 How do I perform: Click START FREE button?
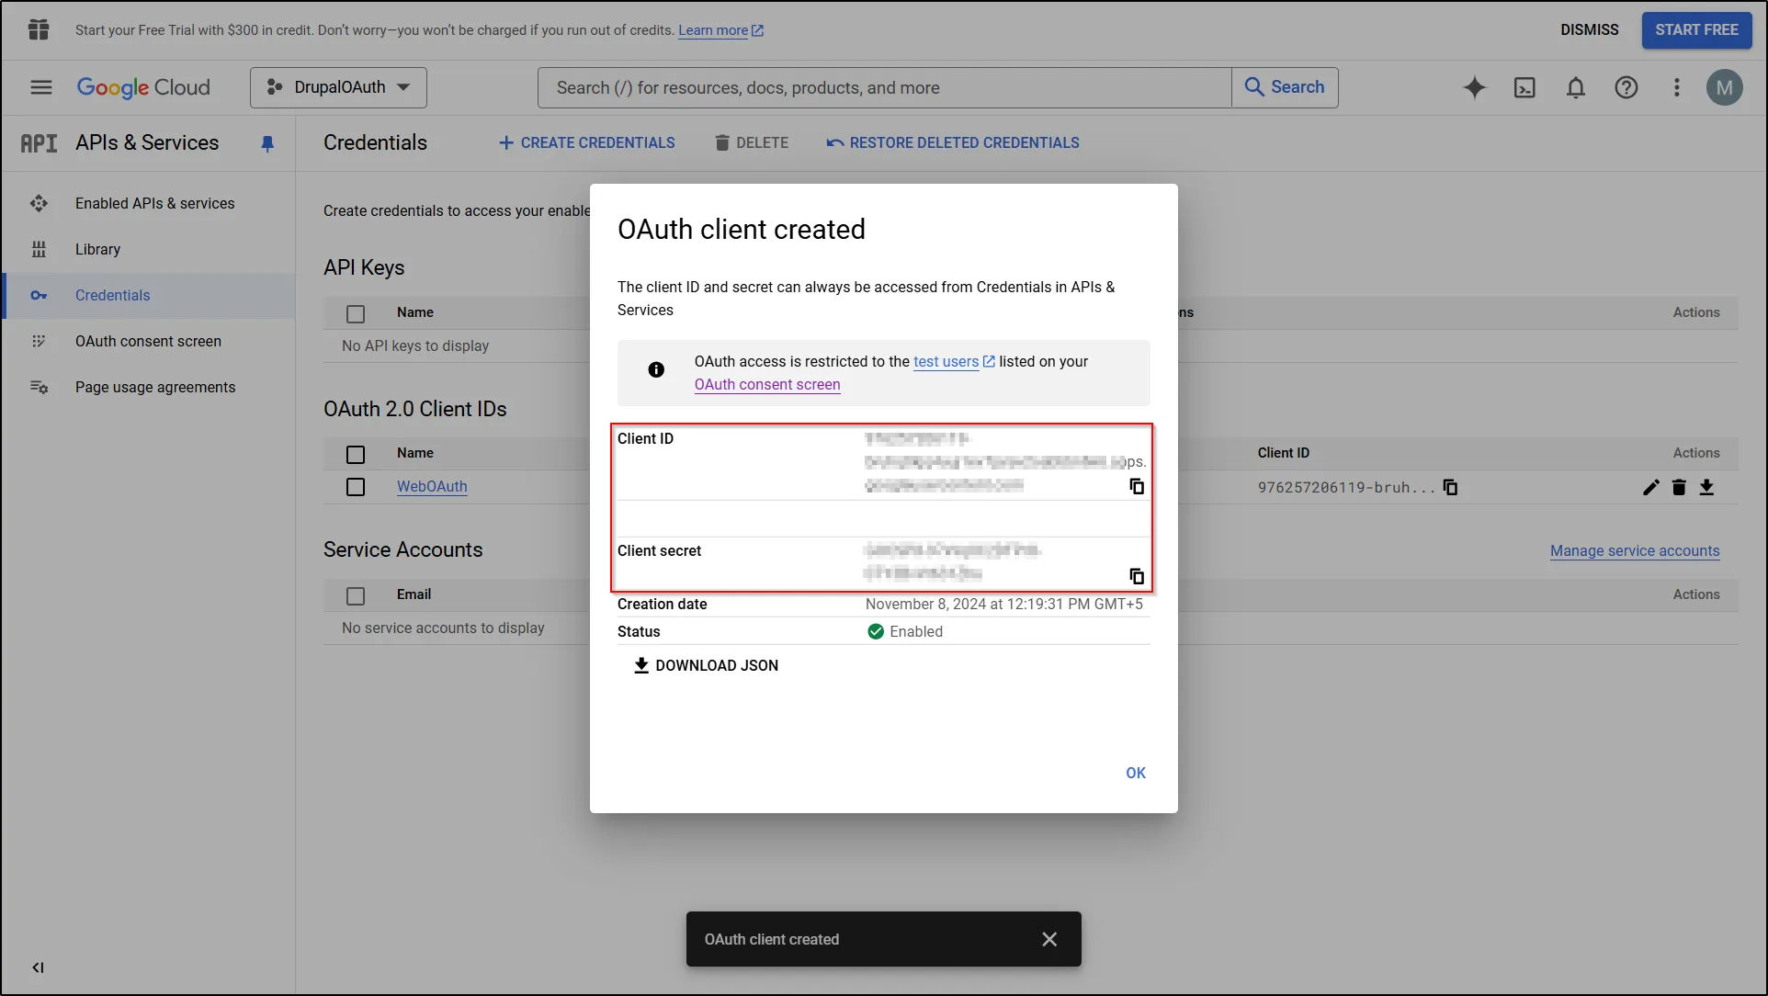click(1697, 29)
